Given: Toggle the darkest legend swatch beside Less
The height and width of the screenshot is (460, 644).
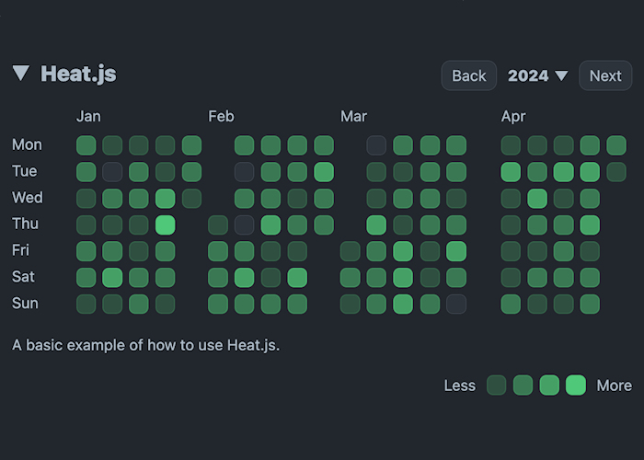Looking at the screenshot, I should pos(497,385).
